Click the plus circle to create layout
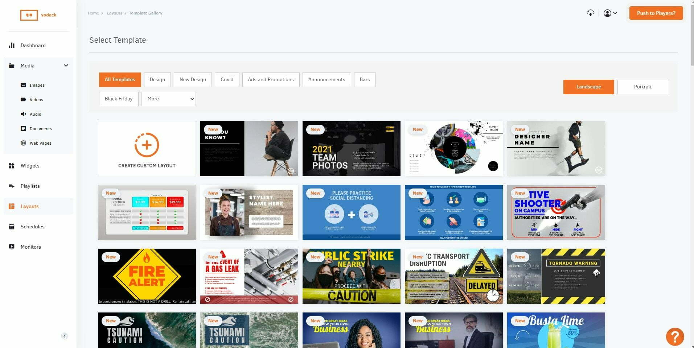The width and height of the screenshot is (694, 348). coord(147,145)
